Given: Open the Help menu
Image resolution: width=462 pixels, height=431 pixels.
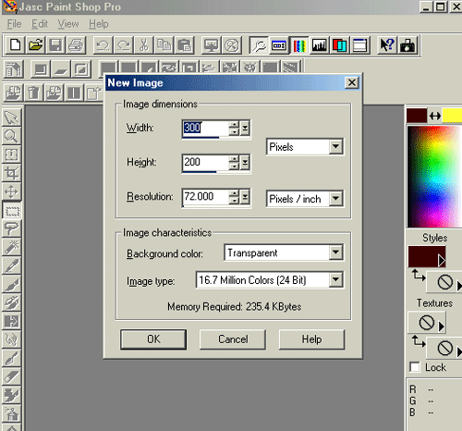Looking at the screenshot, I should [99, 24].
